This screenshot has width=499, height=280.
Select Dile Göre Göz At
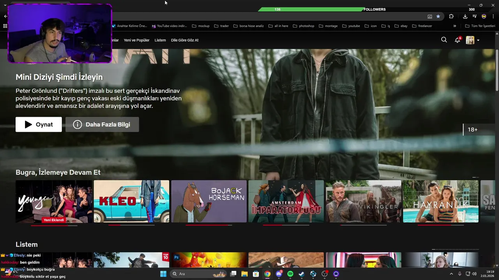[x=185, y=40]
